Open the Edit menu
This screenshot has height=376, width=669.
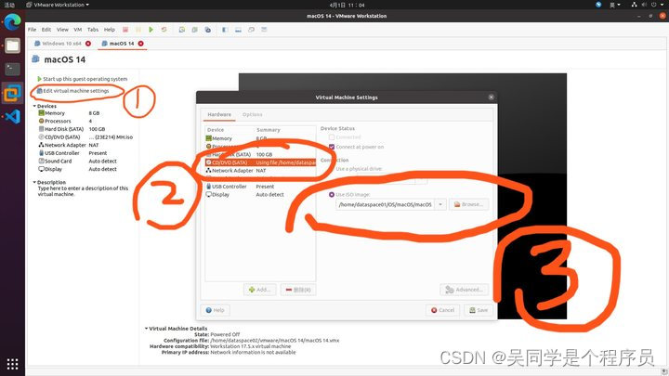pyautogui.click(x=46, y=30)
